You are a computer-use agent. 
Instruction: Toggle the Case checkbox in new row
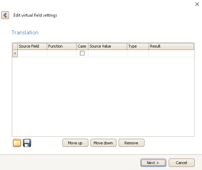click(82, 53)
